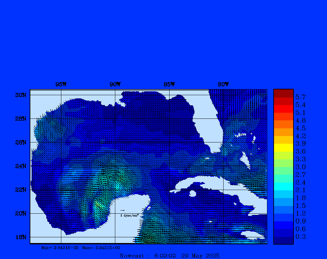Click the 90W longitude label
Screen dimensions: 327x259
tap(115, 84)
